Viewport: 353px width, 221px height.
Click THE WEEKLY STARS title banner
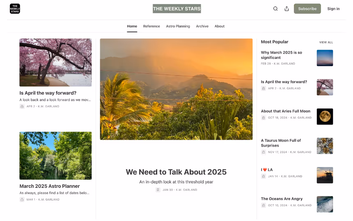(x=177, y=9)
